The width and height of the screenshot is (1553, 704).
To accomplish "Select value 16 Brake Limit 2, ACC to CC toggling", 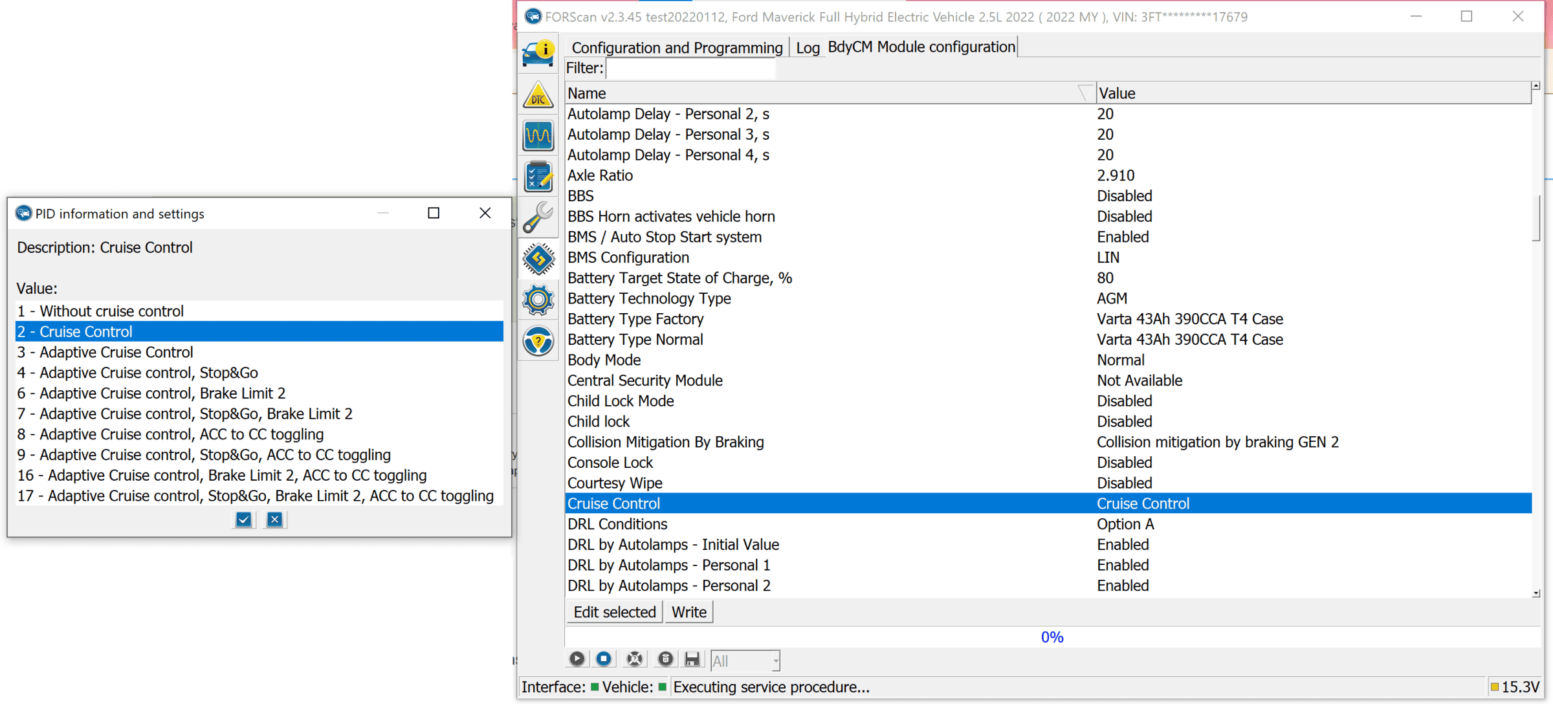I will (x=259, y=476).
